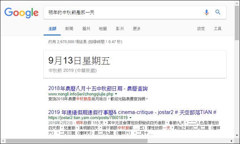This screenshot has height=144, width=240.
Task: Switch to the 圖片 tab
Action: (x=86, y=28)
